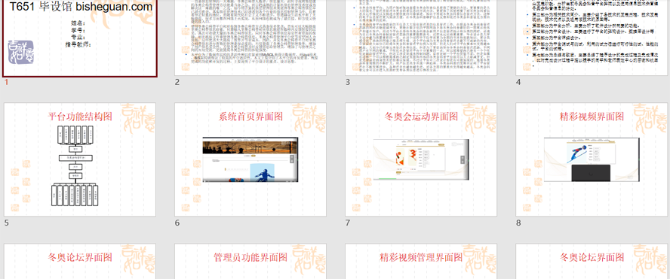Click the 'T651 毕设馆 bisheguan.com' title text

[x=81, y=7]
